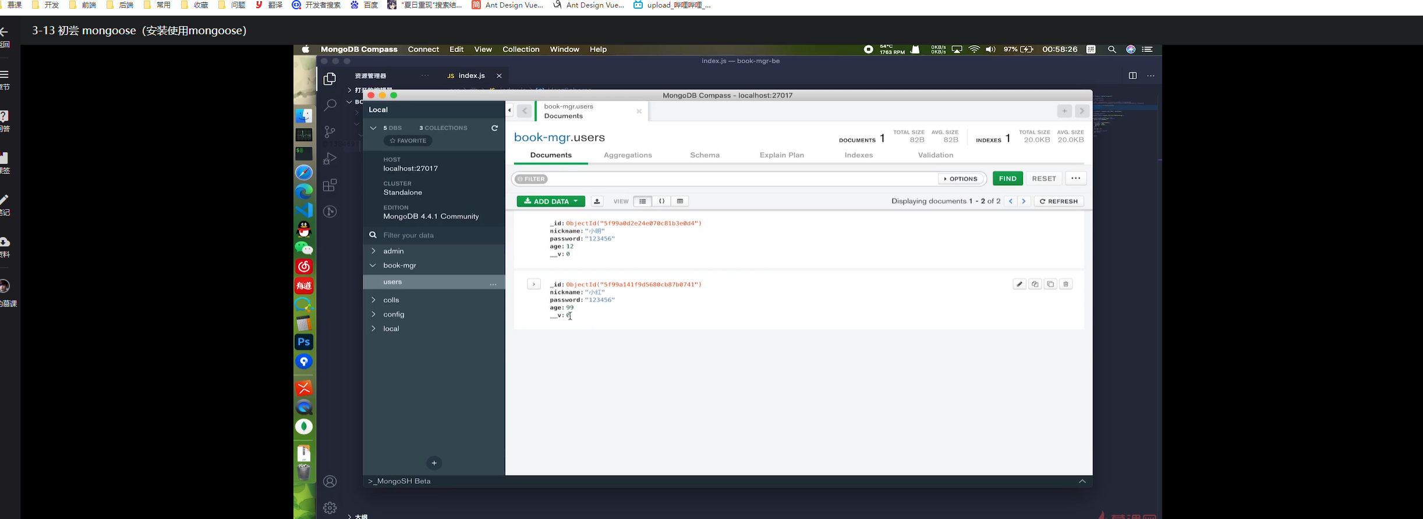Switch to the Aggregations tab
The height and width of the screenshot is (519, 1423).
click(628, 155)
